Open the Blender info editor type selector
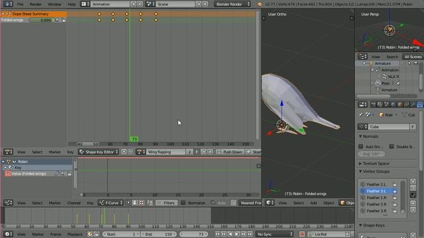The width and height of the screenshot is (424, 238). pyautogui.click(x=7, y=4)
